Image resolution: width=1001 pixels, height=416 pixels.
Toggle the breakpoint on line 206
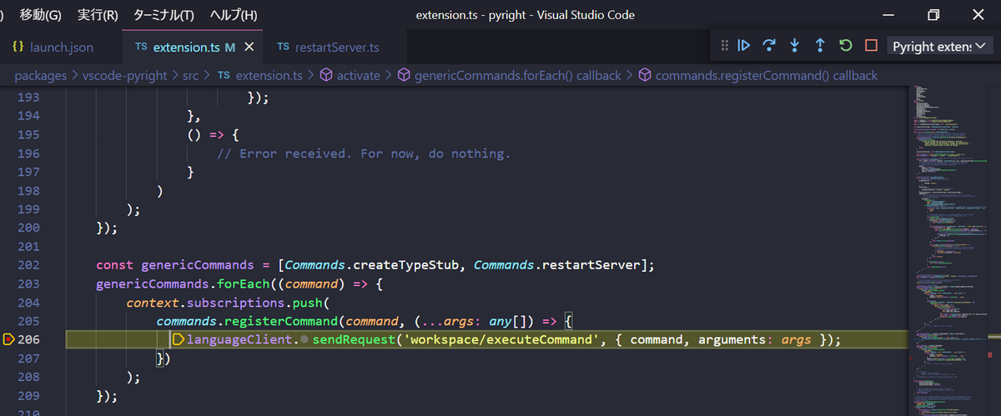point(9,339)
